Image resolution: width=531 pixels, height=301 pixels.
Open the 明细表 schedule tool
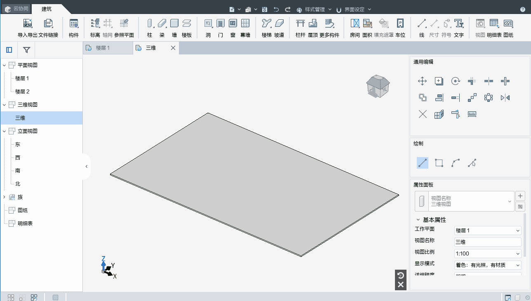point(494,28)
